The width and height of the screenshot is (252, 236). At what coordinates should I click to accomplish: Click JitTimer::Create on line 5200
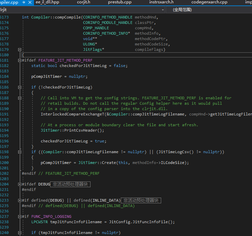coord(97,163)
